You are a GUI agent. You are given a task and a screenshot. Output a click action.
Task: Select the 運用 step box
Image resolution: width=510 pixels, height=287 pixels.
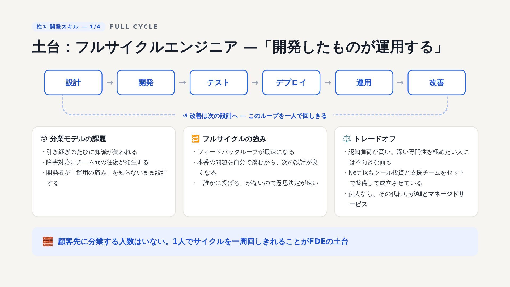click(x=364, y=83)
